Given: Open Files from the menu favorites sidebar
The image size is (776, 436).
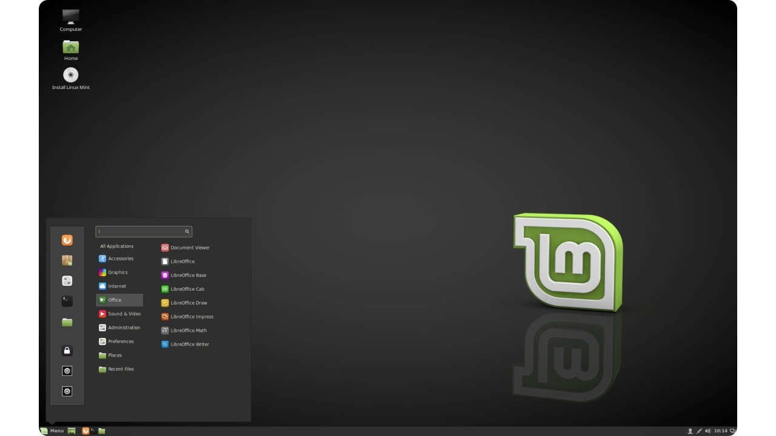Looking at the screenshot, I should 67,322.
